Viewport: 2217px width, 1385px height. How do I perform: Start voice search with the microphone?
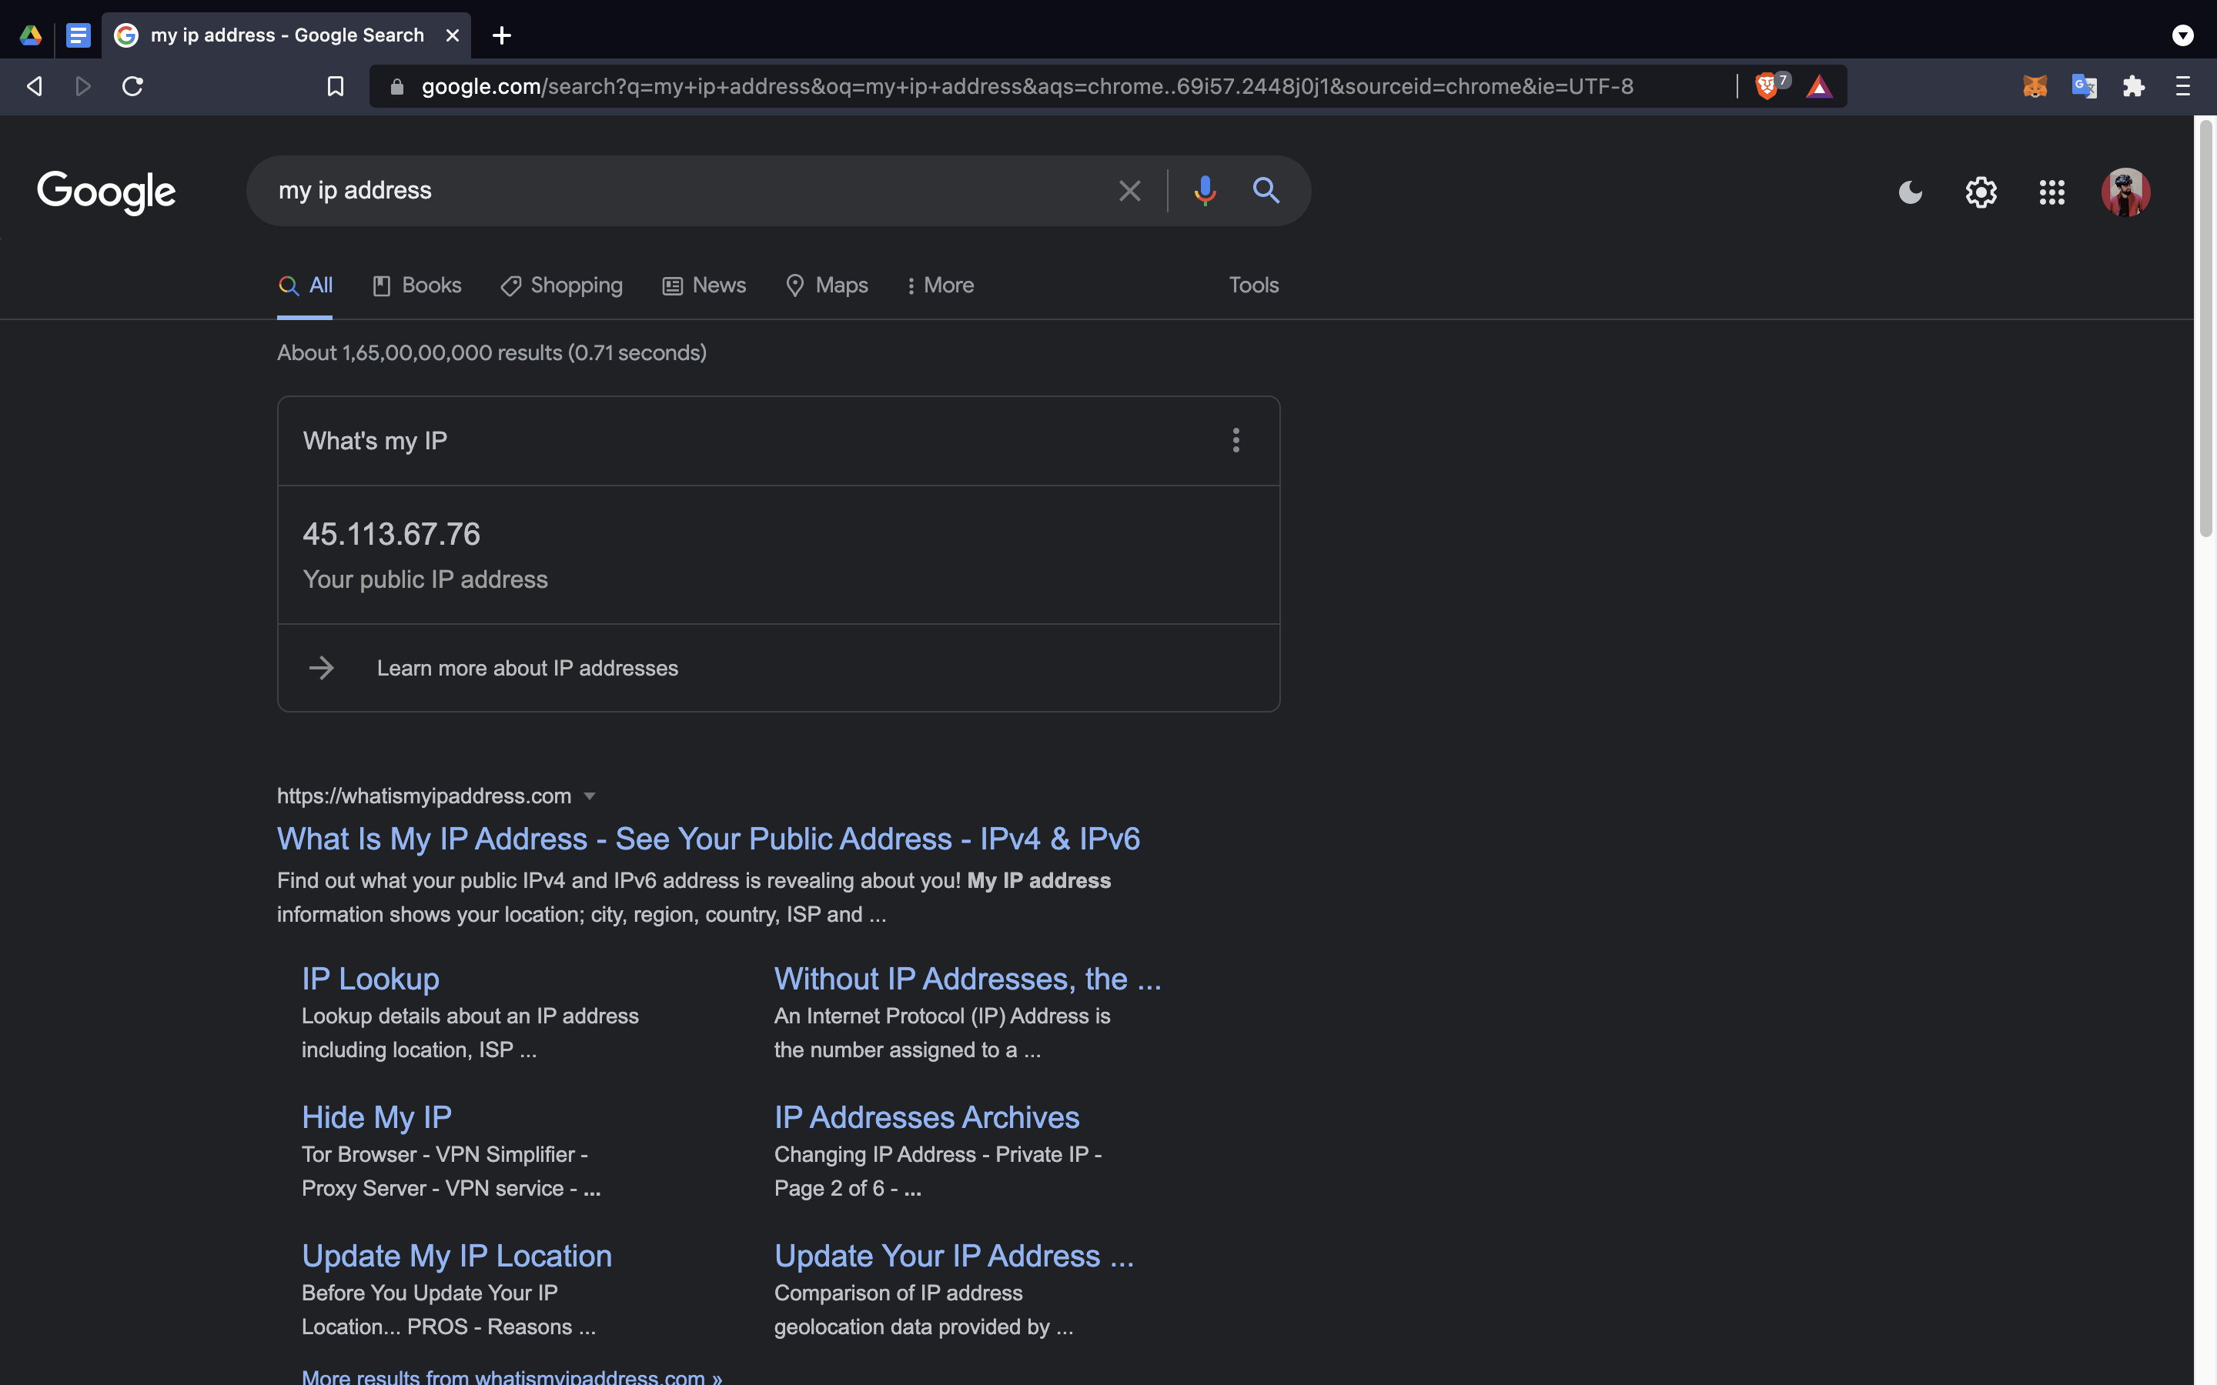(x=1205, y=191)
